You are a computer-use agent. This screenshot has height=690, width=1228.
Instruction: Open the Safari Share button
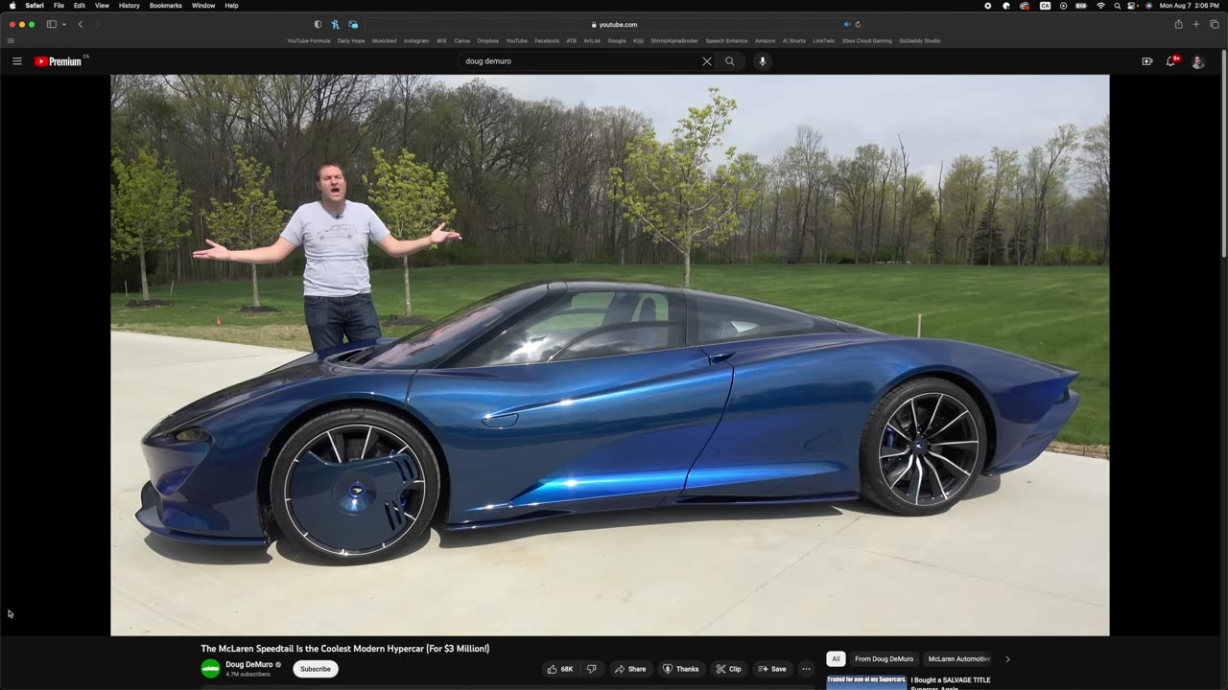click(x=1179, y=24)
